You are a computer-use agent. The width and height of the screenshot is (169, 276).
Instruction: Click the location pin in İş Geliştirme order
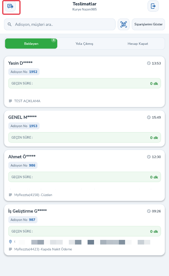[10, 242]
